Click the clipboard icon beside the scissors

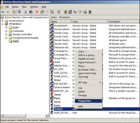click(31, 12)
